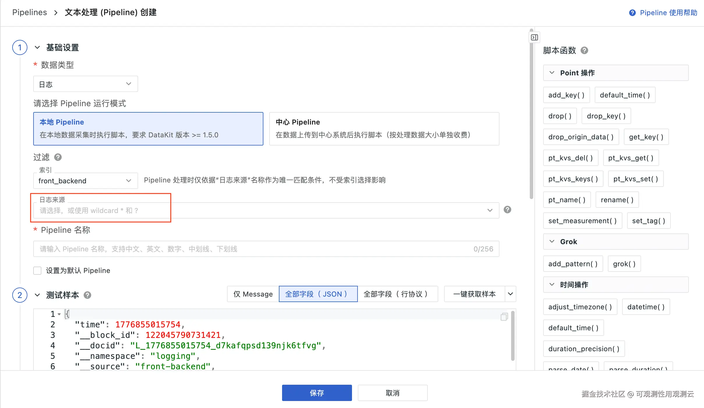
Task: Collapse the script functions side panel icon
Action: [534, 37]
